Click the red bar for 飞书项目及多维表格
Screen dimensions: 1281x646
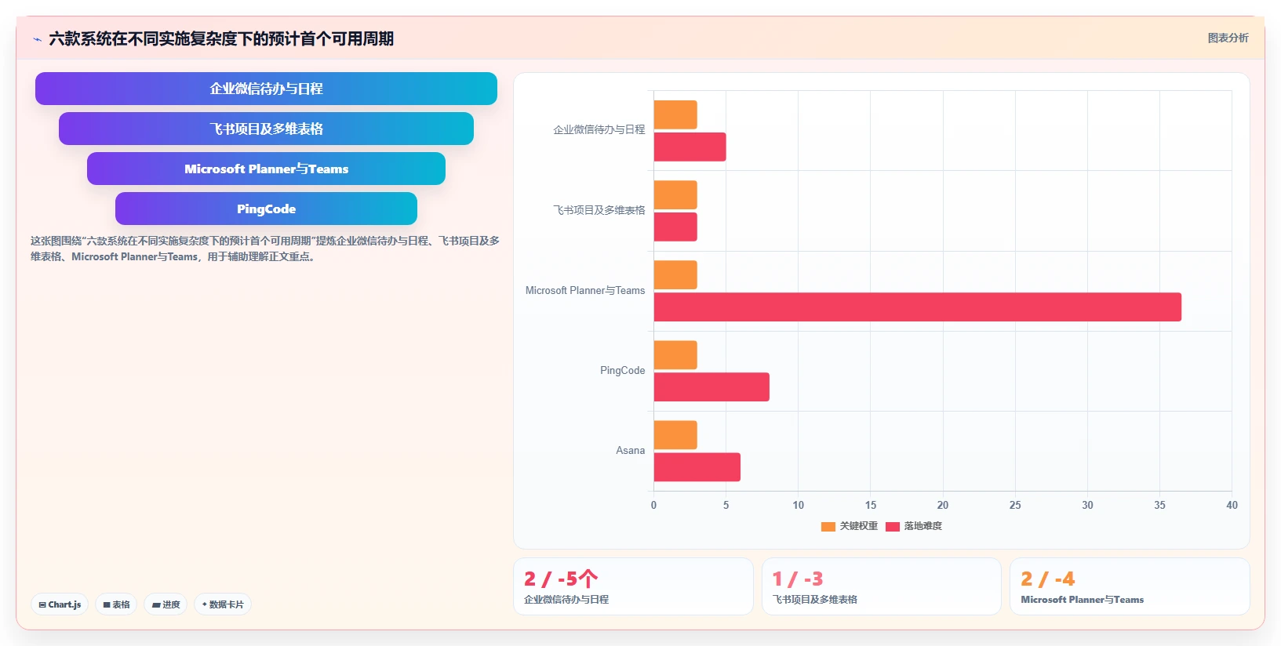point(675,227)
